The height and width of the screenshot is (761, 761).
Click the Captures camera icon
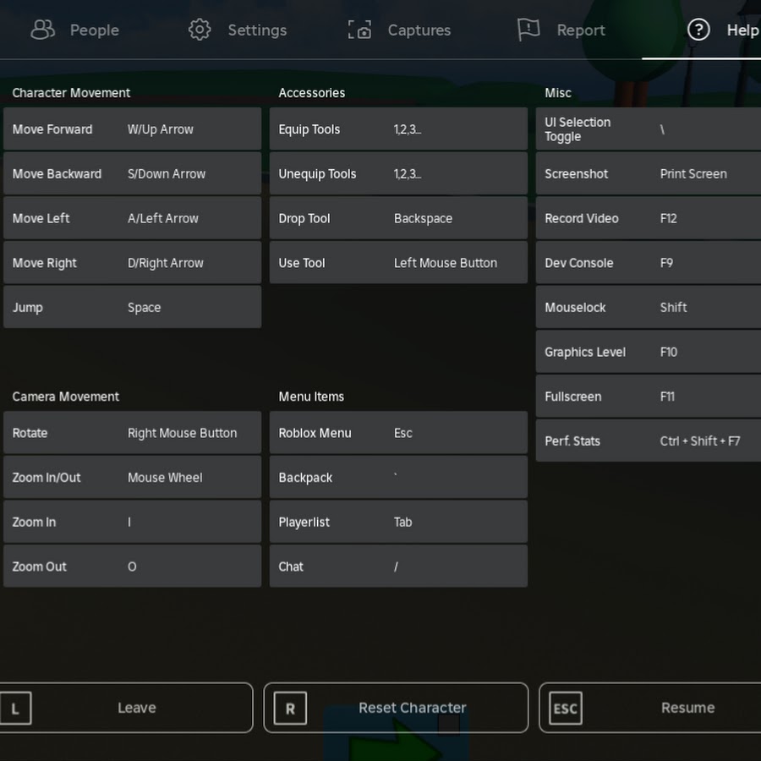tap(360, 30)
